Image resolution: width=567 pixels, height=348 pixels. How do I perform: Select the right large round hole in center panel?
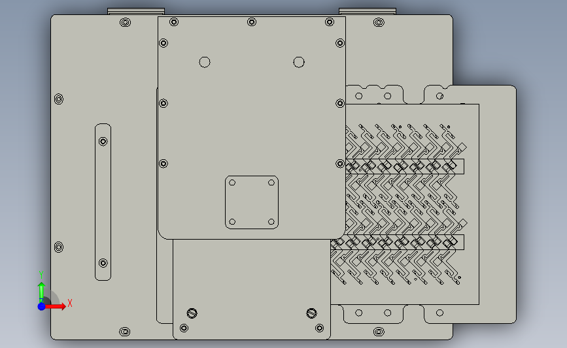click(299, 62)
